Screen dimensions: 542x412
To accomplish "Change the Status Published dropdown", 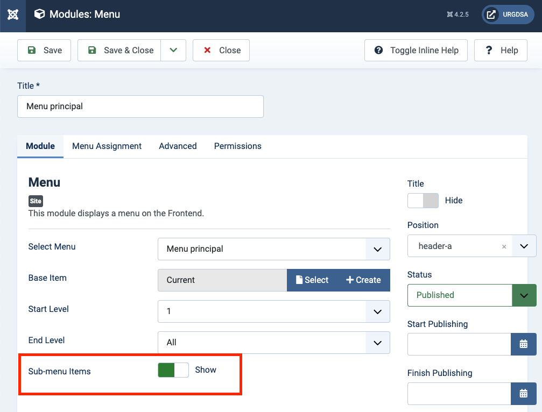I will (x=471, y=295).
